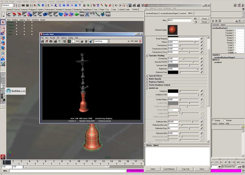Click the Cam shelf button
This screenshot has height=175, width=245.
point(56,15)
